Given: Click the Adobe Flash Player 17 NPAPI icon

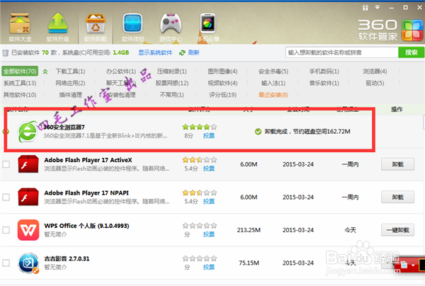Looking at the screenshot, I should click(28, 198).
